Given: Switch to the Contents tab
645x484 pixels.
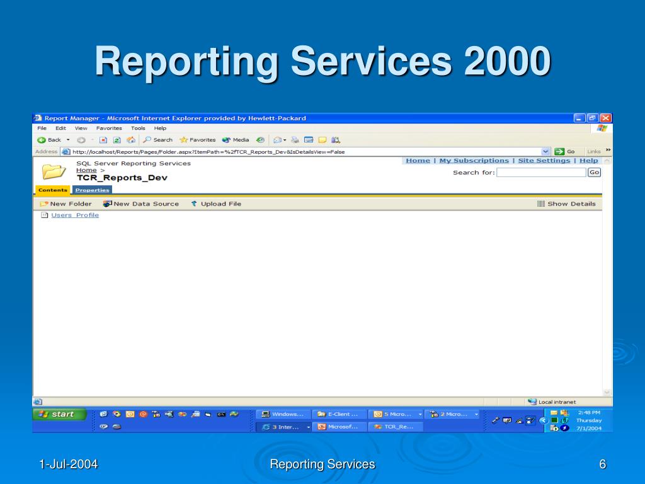Looking at the screenshot, I should point(53,190).
